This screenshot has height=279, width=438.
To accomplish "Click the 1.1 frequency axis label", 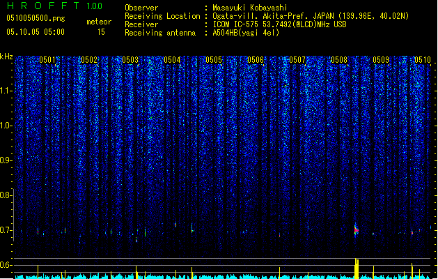I will (x=6, y=91).
